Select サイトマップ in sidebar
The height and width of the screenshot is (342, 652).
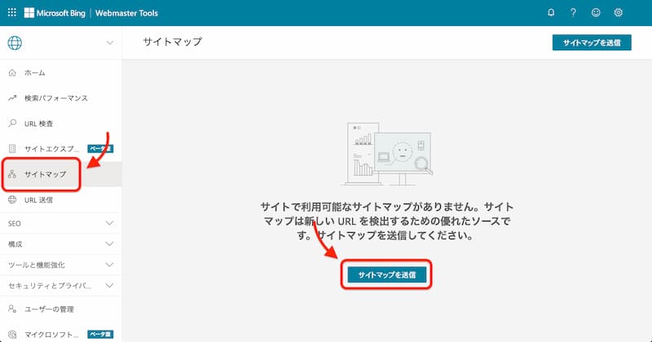(60, 174)
